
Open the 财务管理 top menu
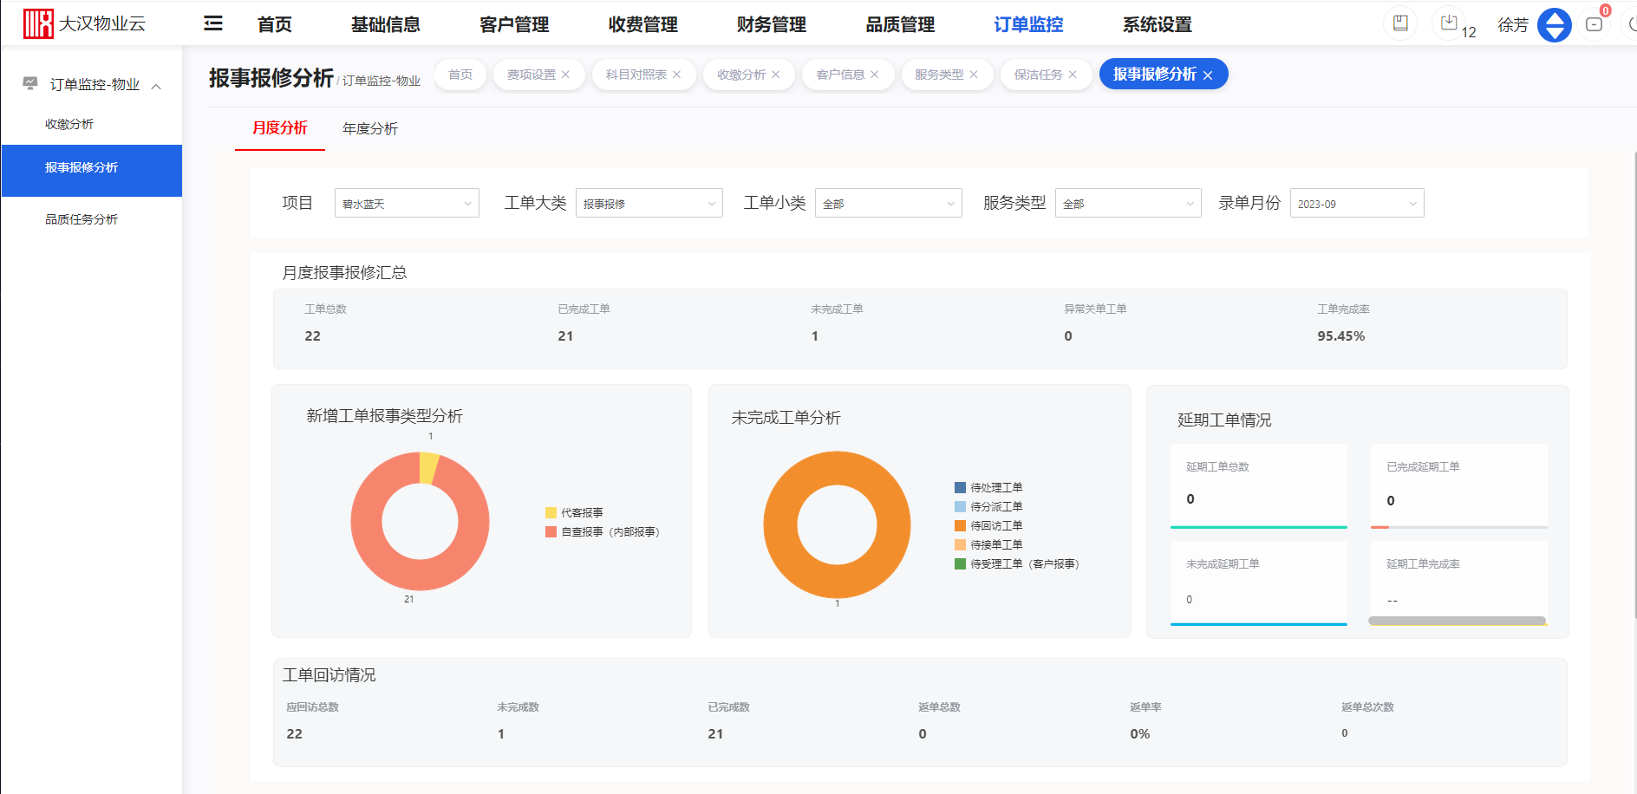pos(772,24)
